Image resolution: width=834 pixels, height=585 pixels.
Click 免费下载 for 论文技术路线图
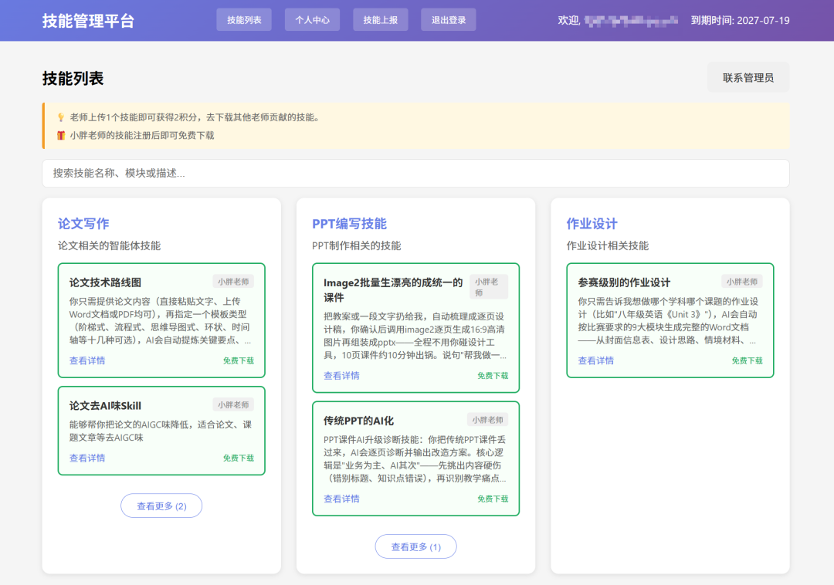click(239, 360)
